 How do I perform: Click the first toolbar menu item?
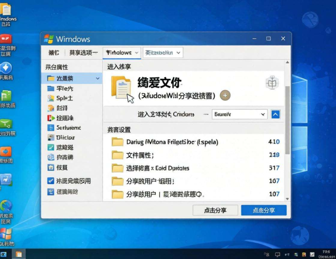click(x=54, y=53)
